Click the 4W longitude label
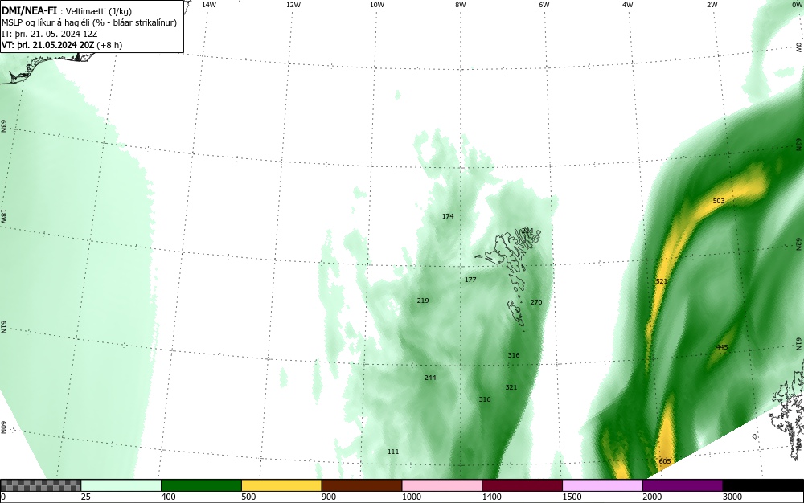 [x=628, y=5]
